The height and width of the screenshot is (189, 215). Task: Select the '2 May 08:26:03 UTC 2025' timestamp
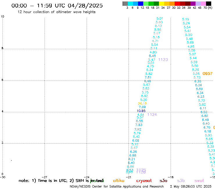191,186
